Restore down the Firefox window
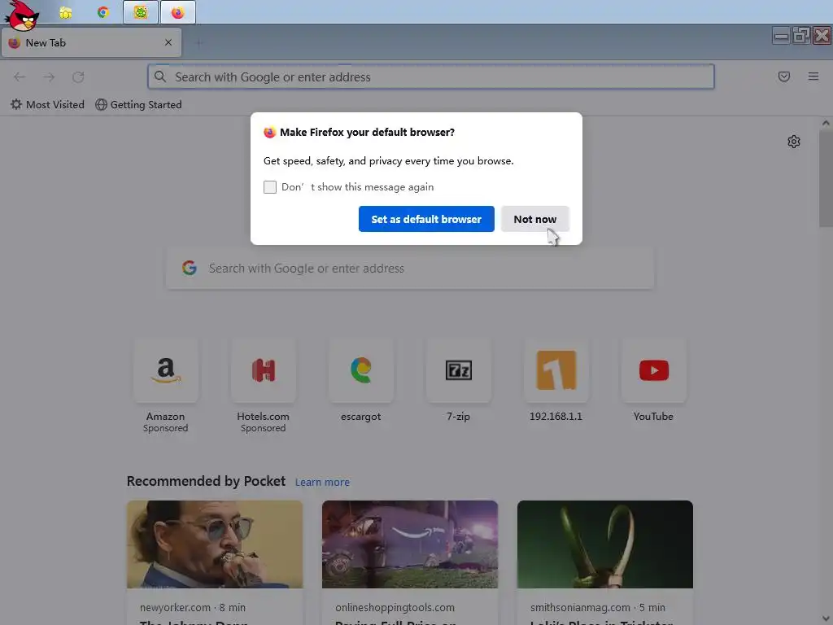The width and height of the screenshot is (833, 625). (801, 36)
